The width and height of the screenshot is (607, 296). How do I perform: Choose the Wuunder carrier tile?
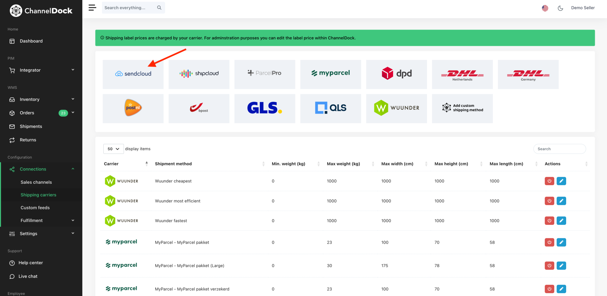pyautogui.click(x=396, y=108)
